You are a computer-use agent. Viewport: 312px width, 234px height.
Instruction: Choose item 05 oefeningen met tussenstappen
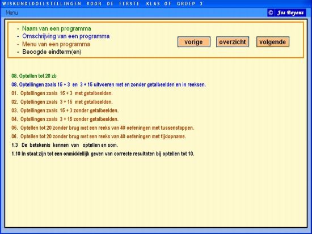tap(103, 128)
